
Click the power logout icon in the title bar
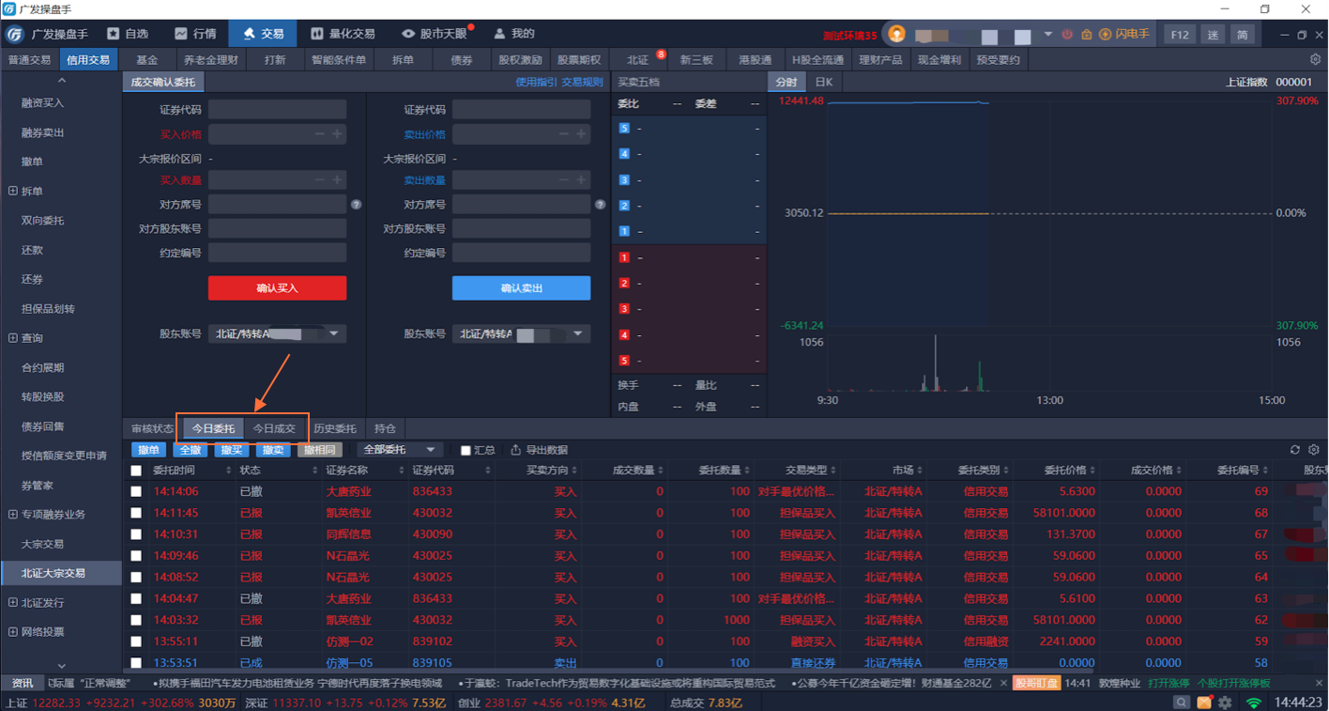1067,35
